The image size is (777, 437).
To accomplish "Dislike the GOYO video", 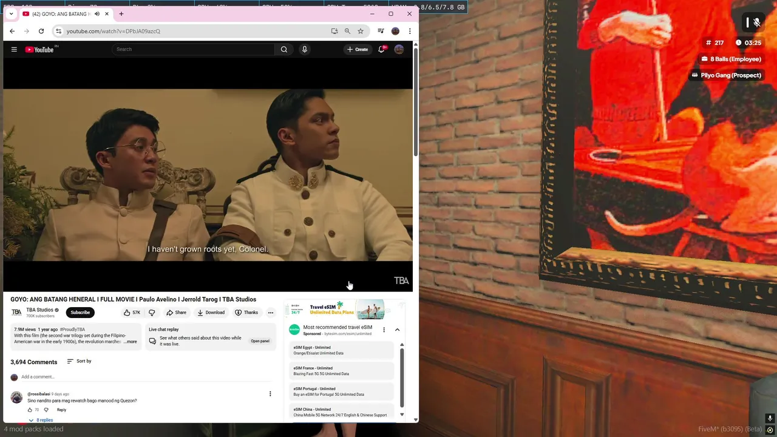I will pos(152,313).
